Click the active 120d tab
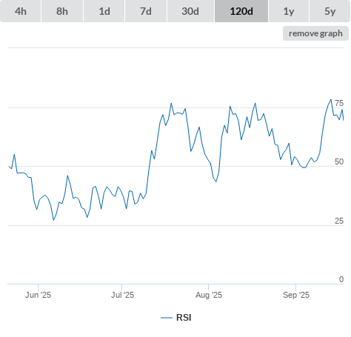The image size is (351, 337). pyautogui.click(x=241, y=11)
